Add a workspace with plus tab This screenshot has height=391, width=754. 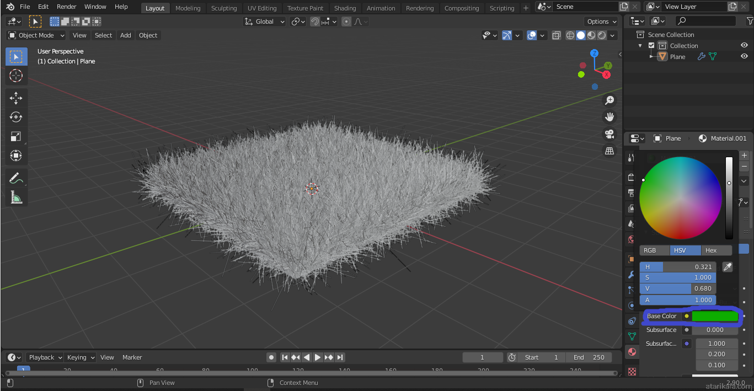click(526, 8)
